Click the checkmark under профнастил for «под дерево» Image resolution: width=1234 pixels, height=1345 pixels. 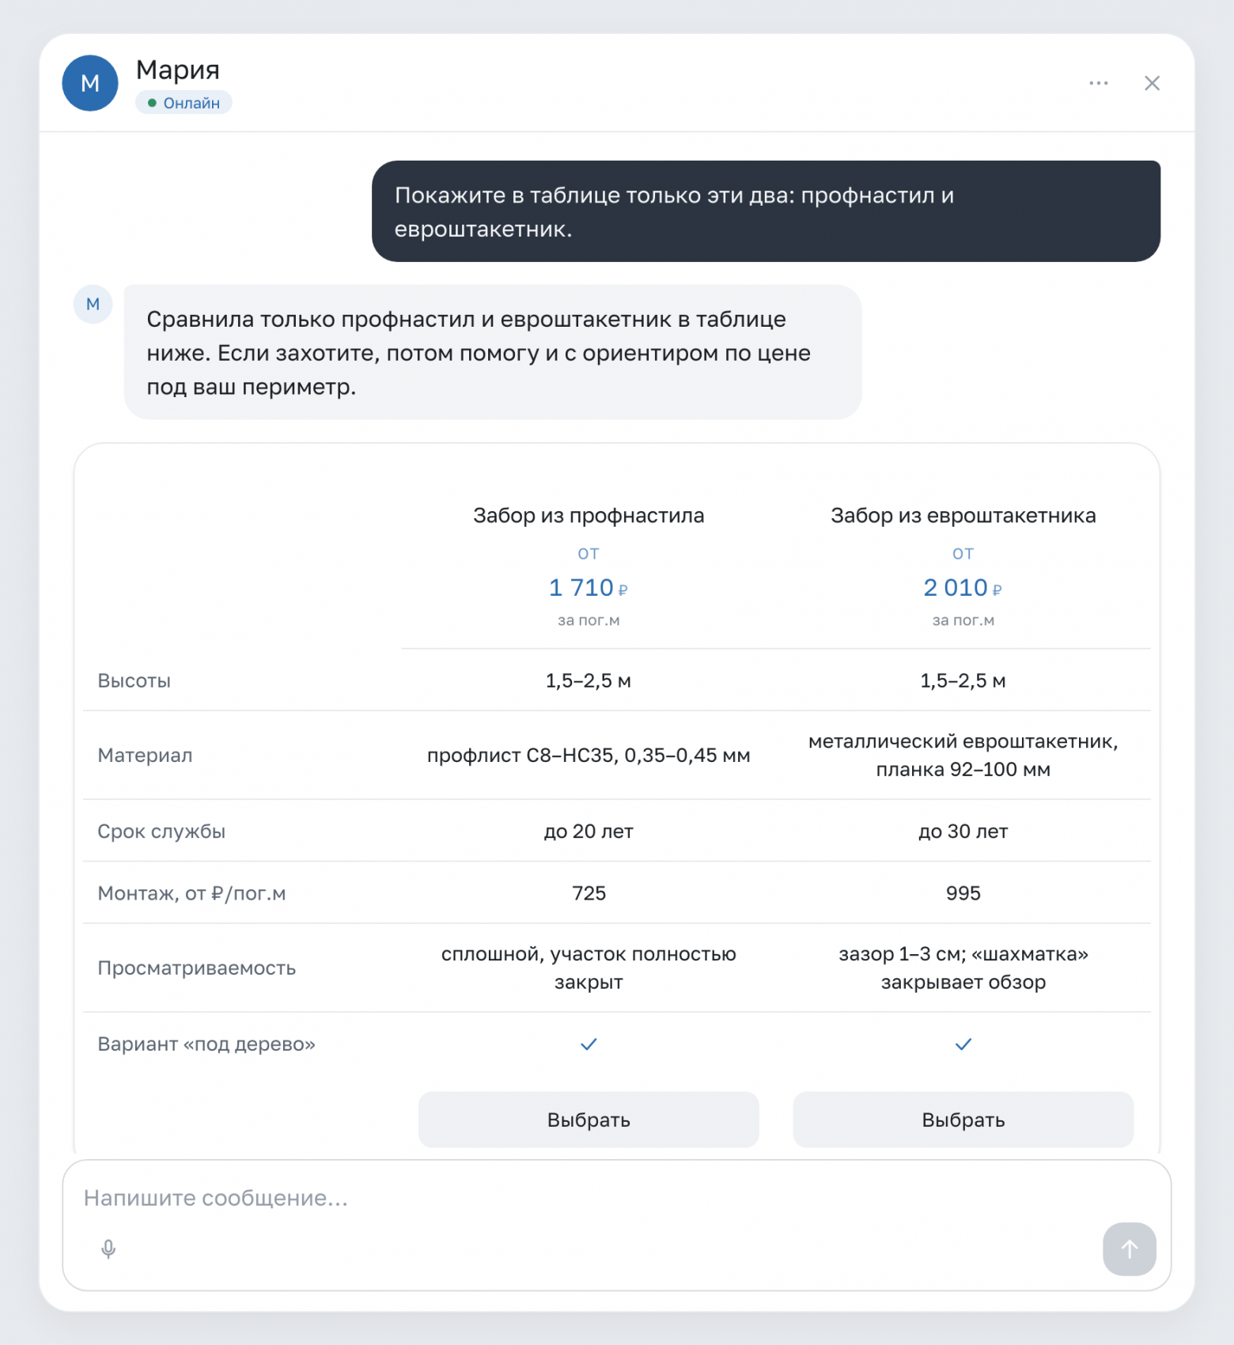589,1044
